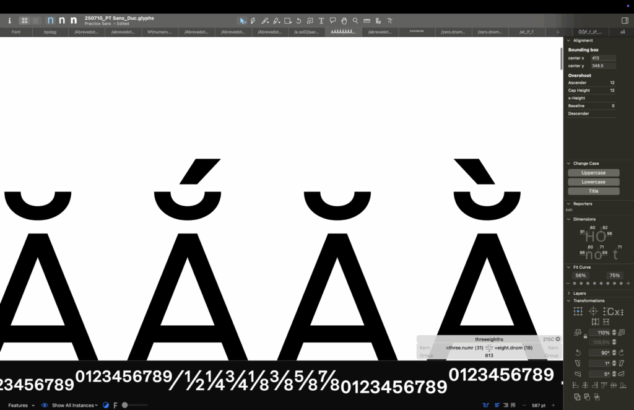Image resolution: width=634 pixels, height=410 pixels.
Task: Click the Lowercase button
Action: point(594,182)
